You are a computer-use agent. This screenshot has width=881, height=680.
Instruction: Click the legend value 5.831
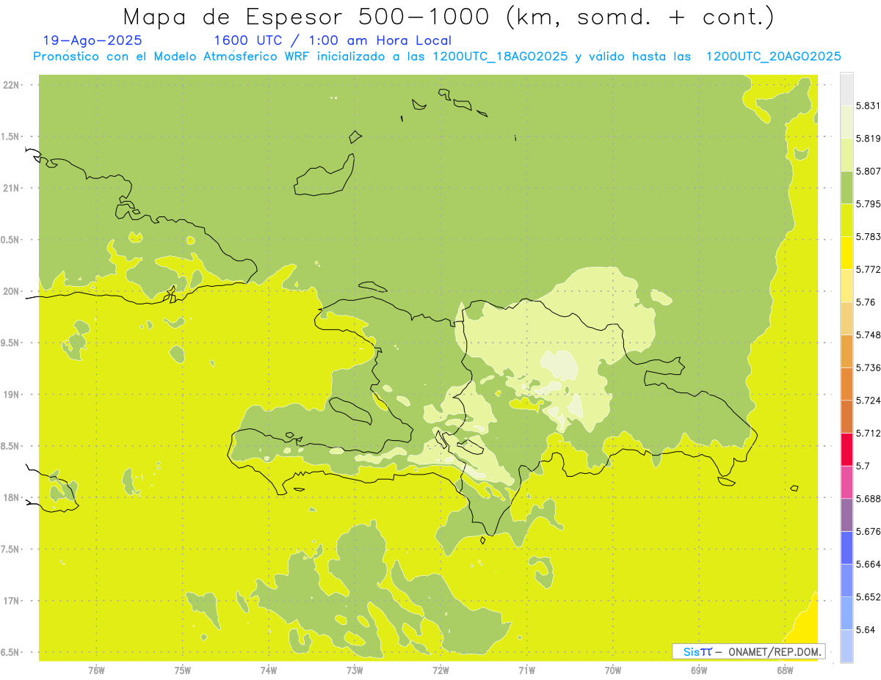click(x=868, y=106)
